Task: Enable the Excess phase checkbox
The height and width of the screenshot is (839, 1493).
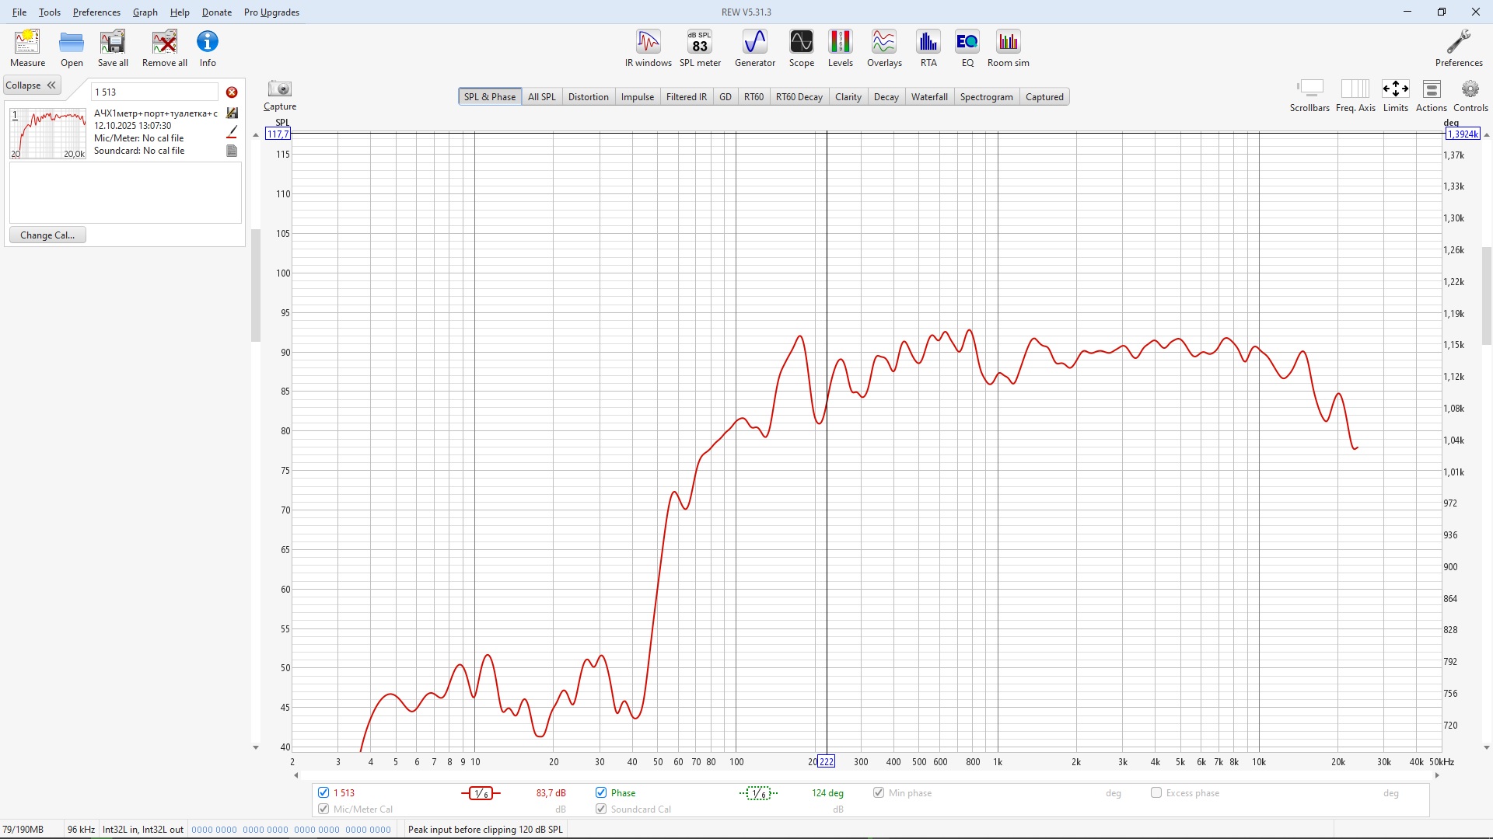Action: click(x=1156, y=793)
